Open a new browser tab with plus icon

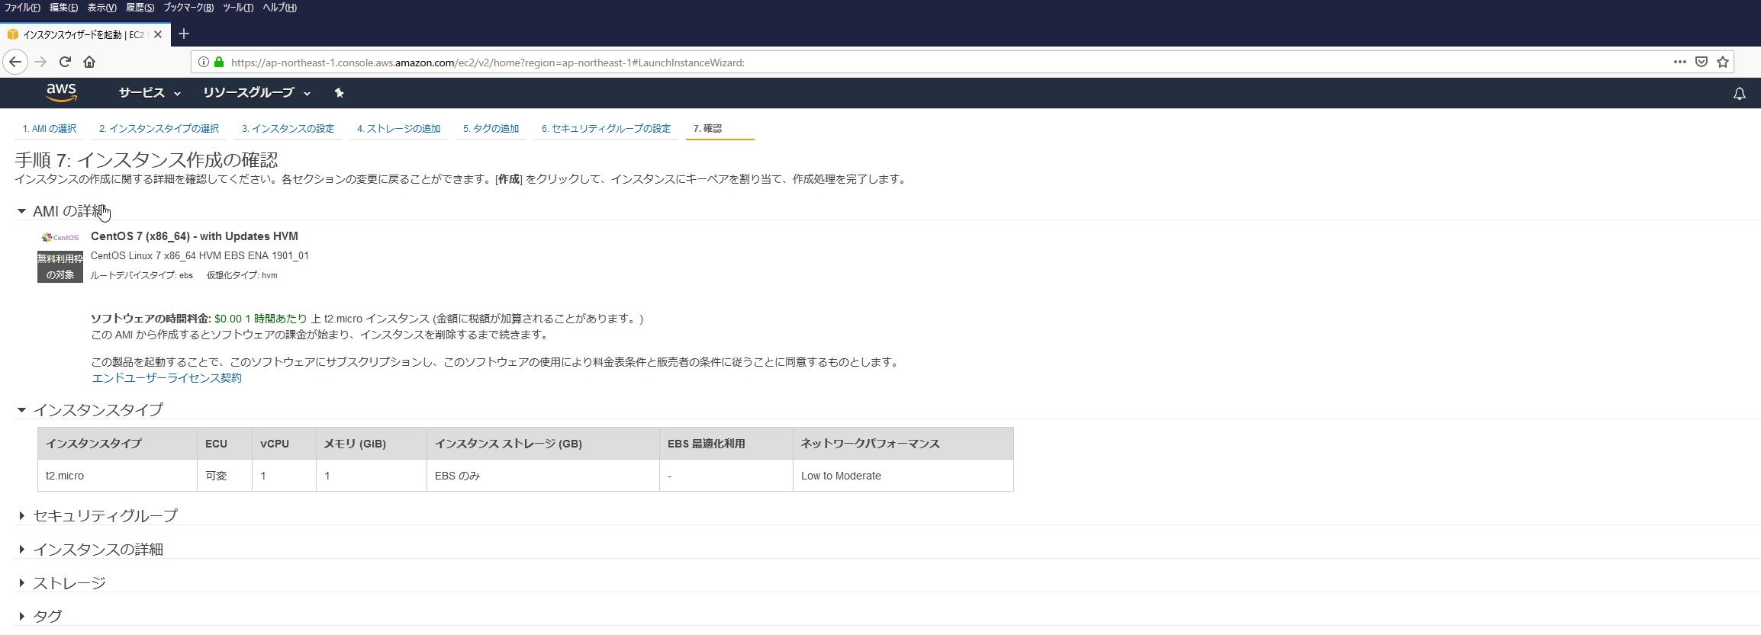[183, 34]
